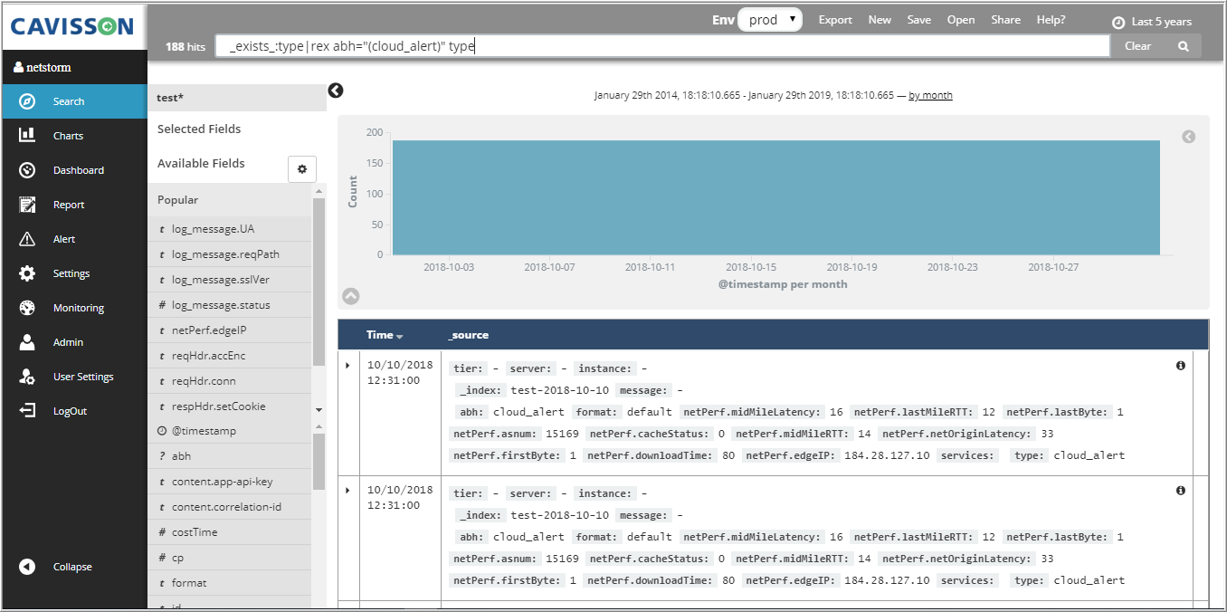Open the available fields gear settings
This screenshot has height=612, width=1227.
click(301, 168)
